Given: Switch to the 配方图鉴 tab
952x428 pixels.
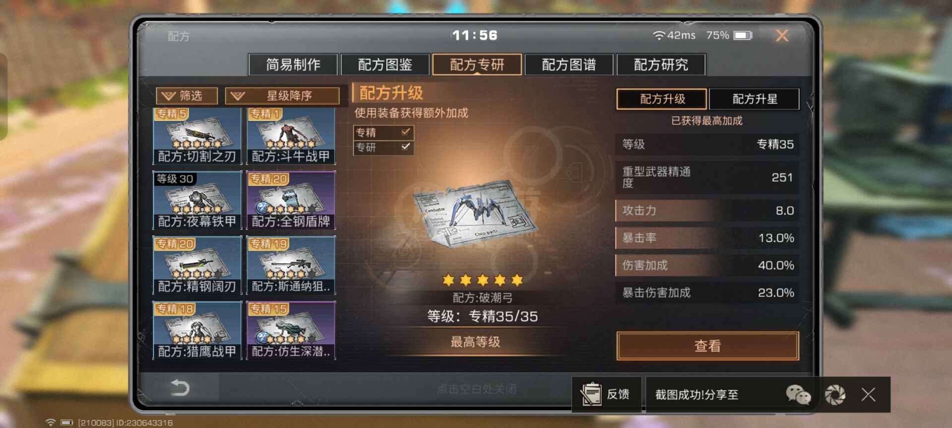Looking at the screenshot, I should click(x=385, y=64).
